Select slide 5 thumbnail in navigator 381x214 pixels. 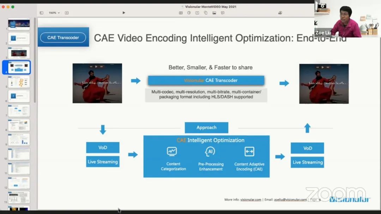coord(19,82)
